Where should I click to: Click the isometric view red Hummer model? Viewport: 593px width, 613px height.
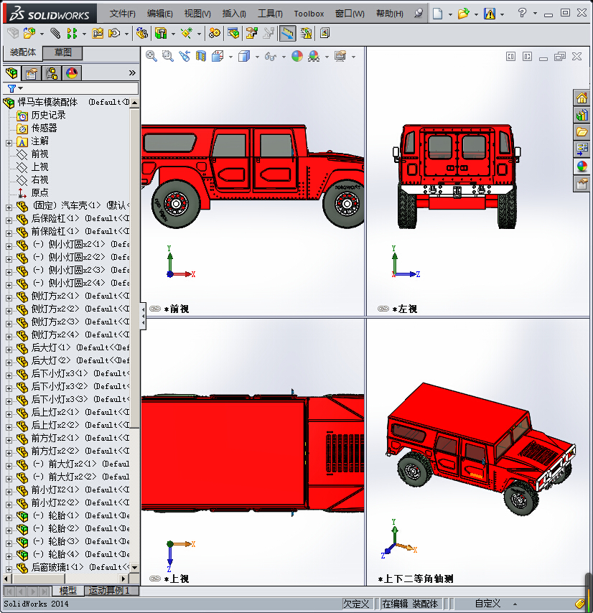click(480, 449)
